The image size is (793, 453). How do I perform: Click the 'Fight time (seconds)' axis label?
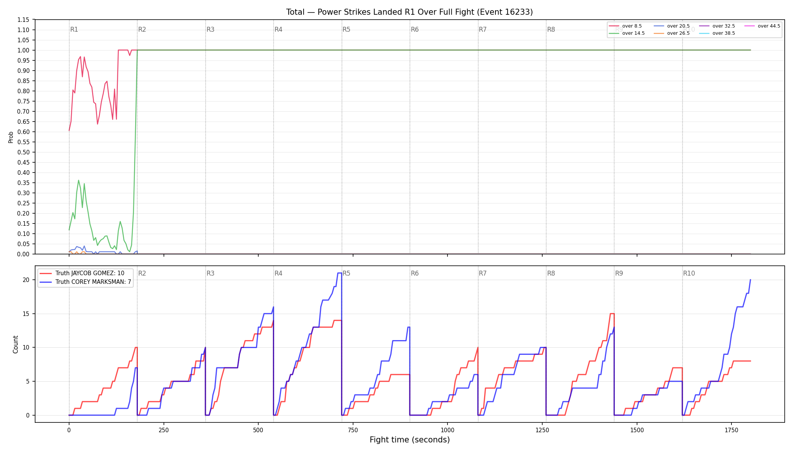410,440
